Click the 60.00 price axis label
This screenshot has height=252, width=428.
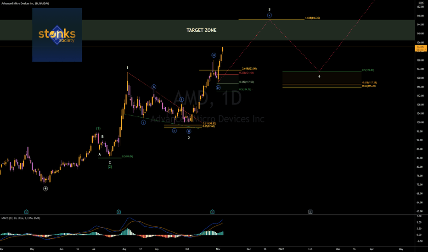point(420,211)
